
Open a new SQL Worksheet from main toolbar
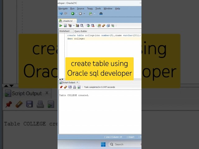[90, 14]
